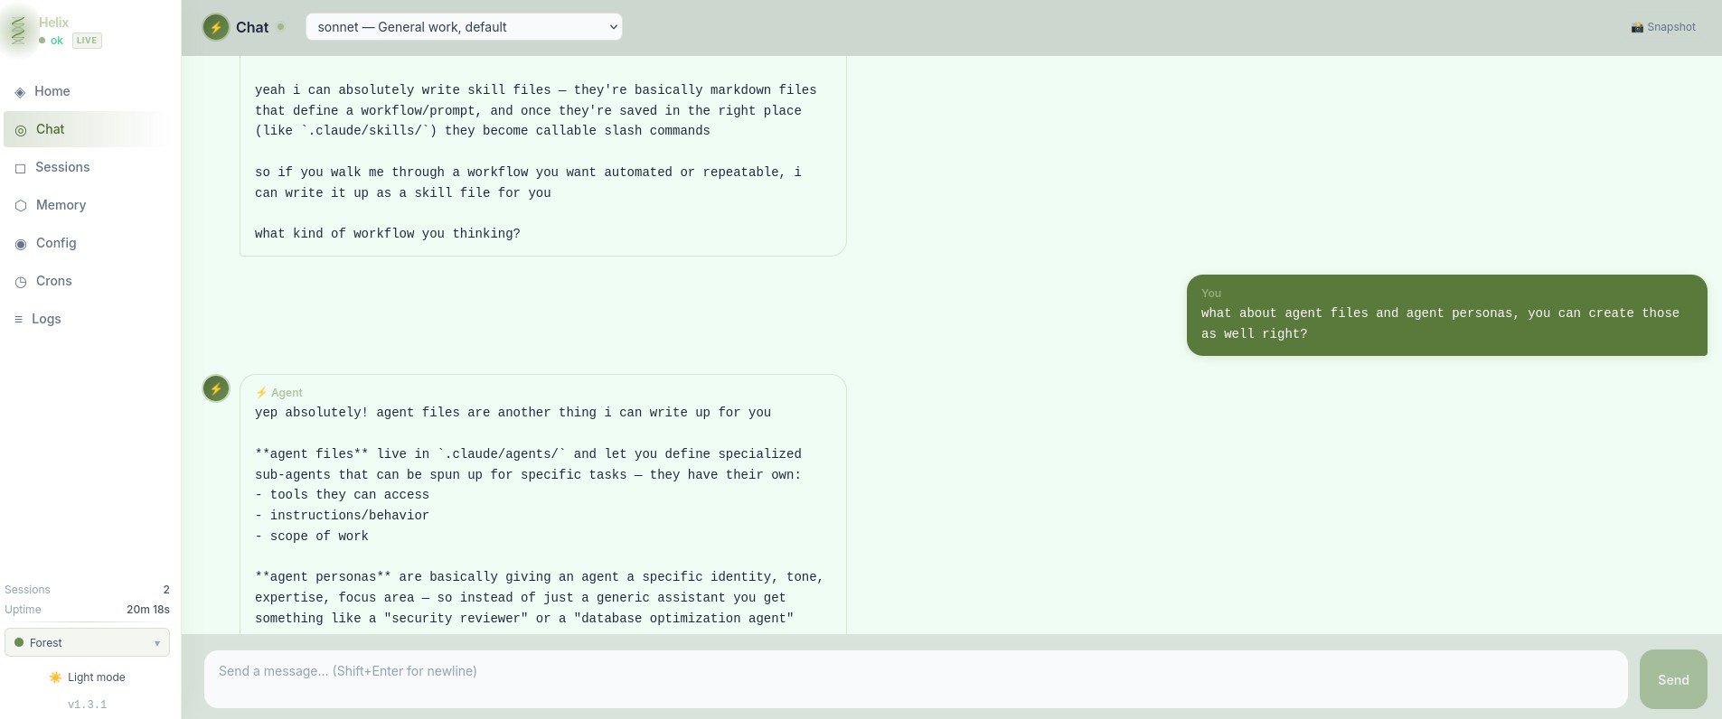Click the Chat title in header
The height and width of the screenshot is (719, 1722).
(x=252, y=27)
